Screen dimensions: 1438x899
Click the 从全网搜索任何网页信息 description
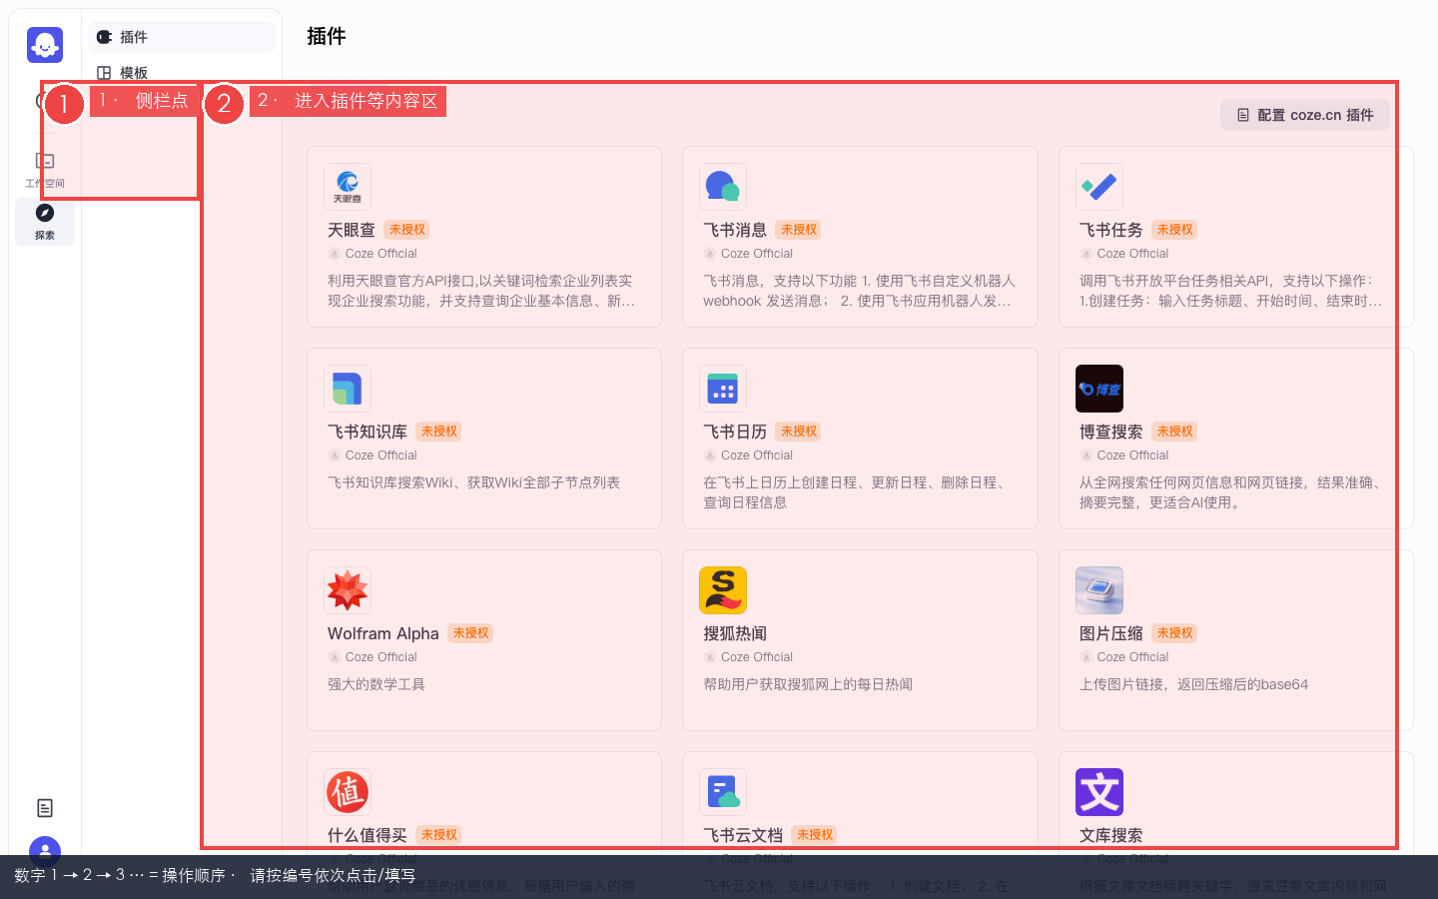[x=1232, y=492]
